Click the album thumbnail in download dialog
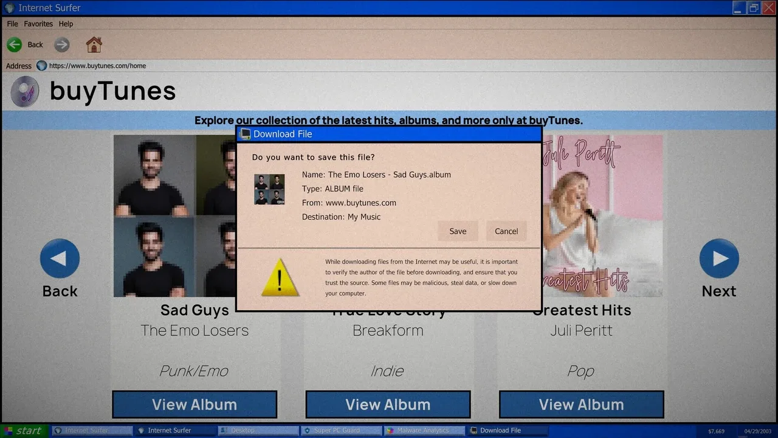778x438 pixels. pos(269,189)
